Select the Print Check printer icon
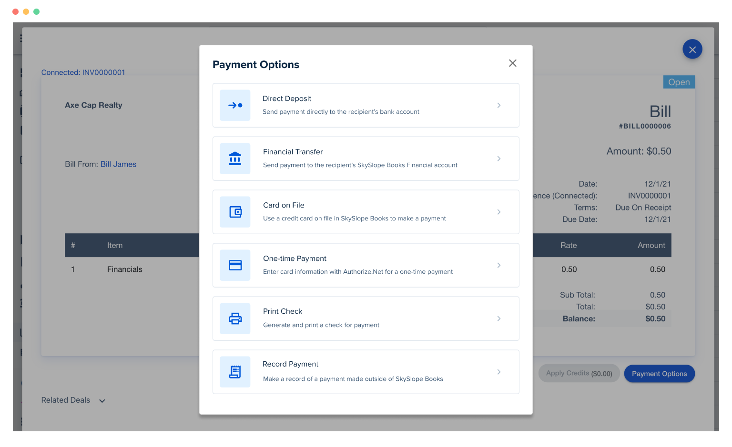Image resolution: width=732 pixels, height=447 pixels. (x=235, y=318)
